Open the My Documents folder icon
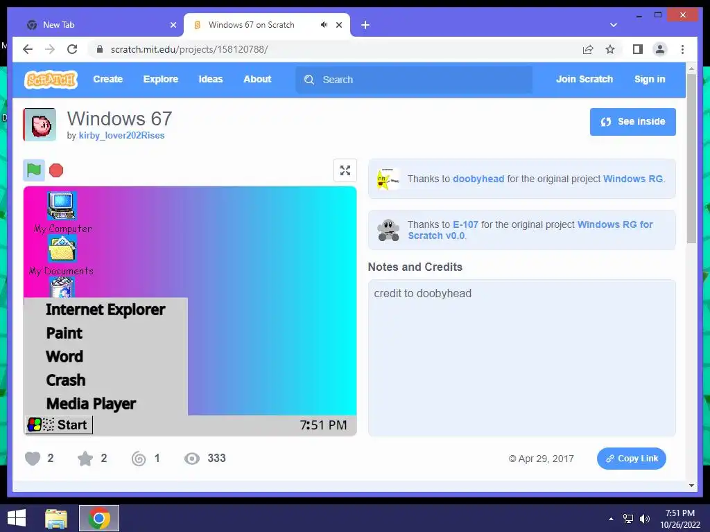 pyautogui.click(x=62, y=249)
